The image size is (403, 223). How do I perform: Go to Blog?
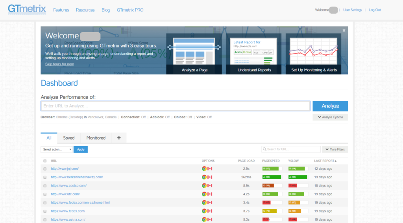tap(105, 10)
